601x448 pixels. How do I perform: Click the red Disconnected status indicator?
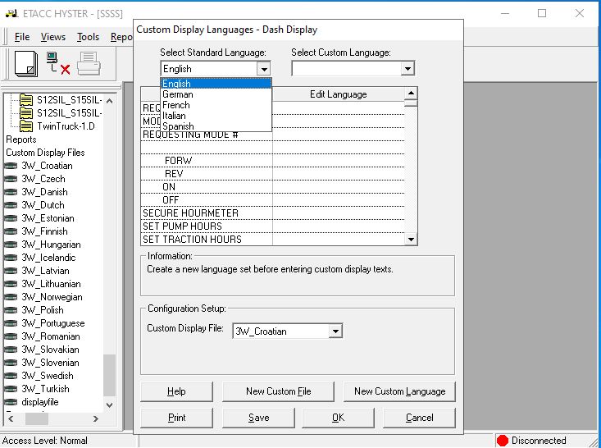pos(503,441)
